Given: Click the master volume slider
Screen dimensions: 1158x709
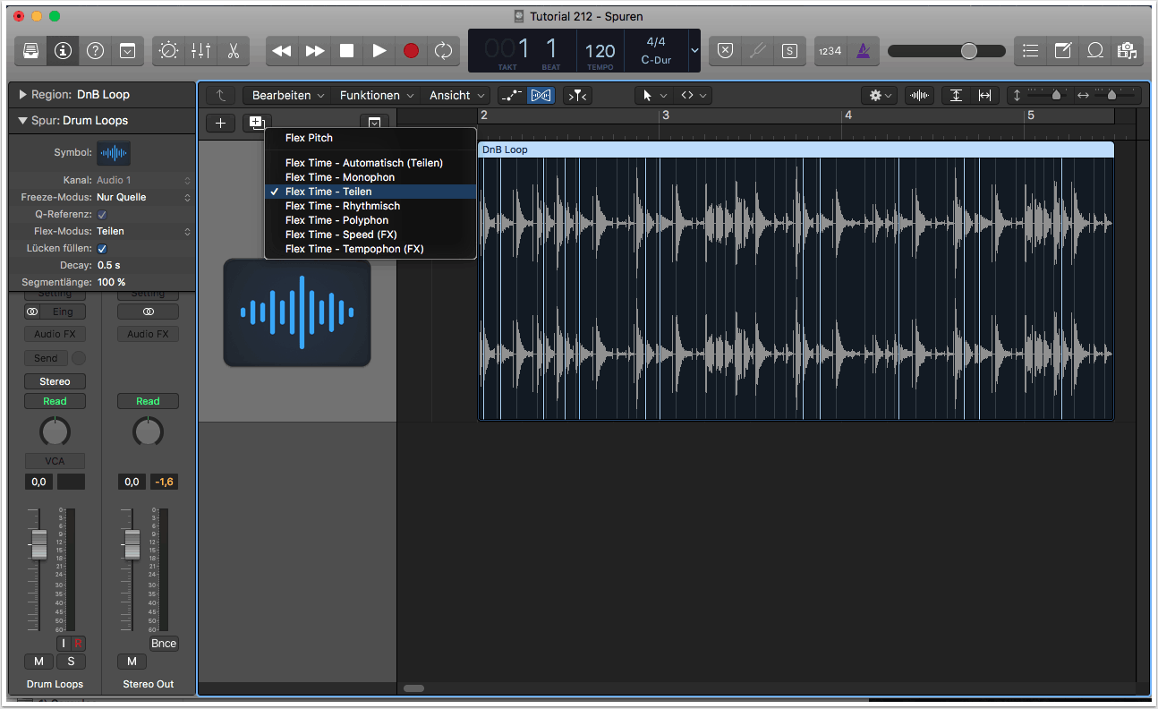Looking at the screenshot, I should [969, 51].
